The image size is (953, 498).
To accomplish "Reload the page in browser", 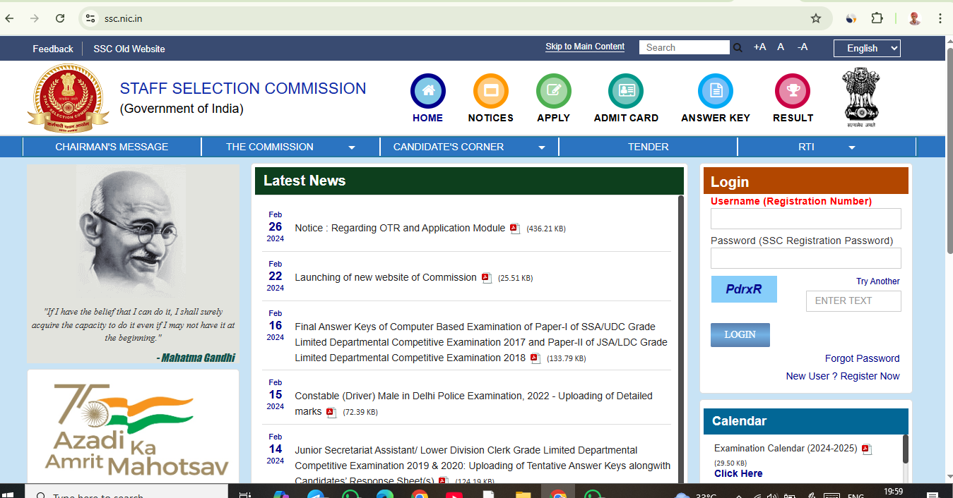I will click(60, 18).
